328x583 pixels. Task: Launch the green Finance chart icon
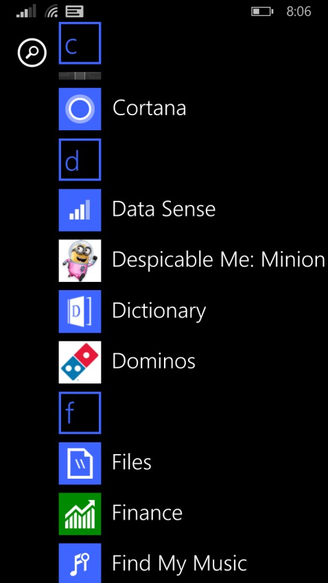tap(80, 514)
